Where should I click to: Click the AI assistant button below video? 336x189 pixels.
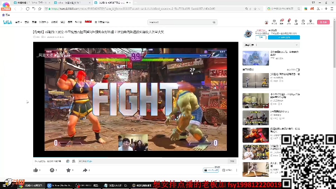[x=211, y=170]
